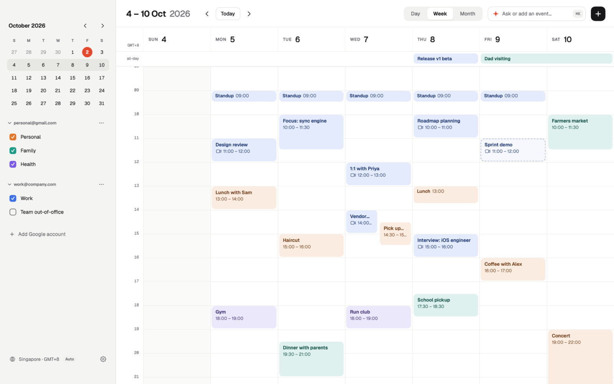Viewport: 614px width, 384px height.
Task: Click the Ask or add an event field
Action: [x=536, y=14]
